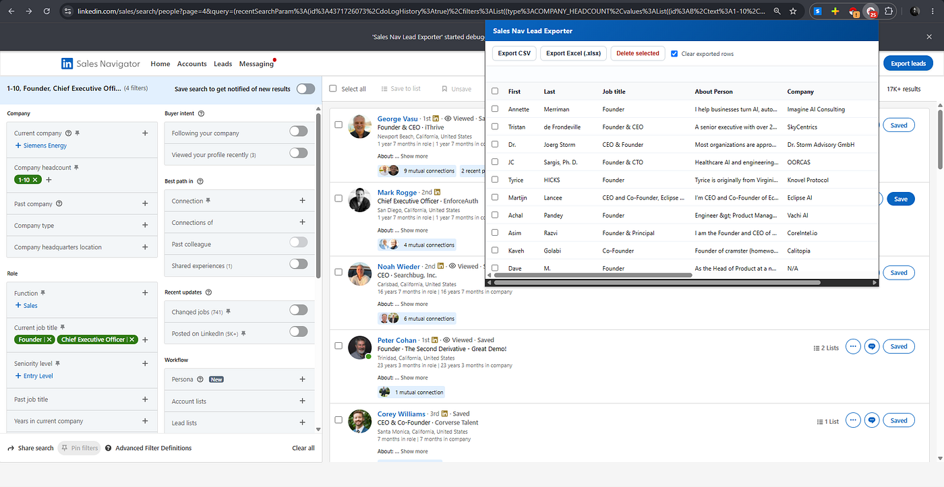Click the Delete selected button

tap(638, 53)
